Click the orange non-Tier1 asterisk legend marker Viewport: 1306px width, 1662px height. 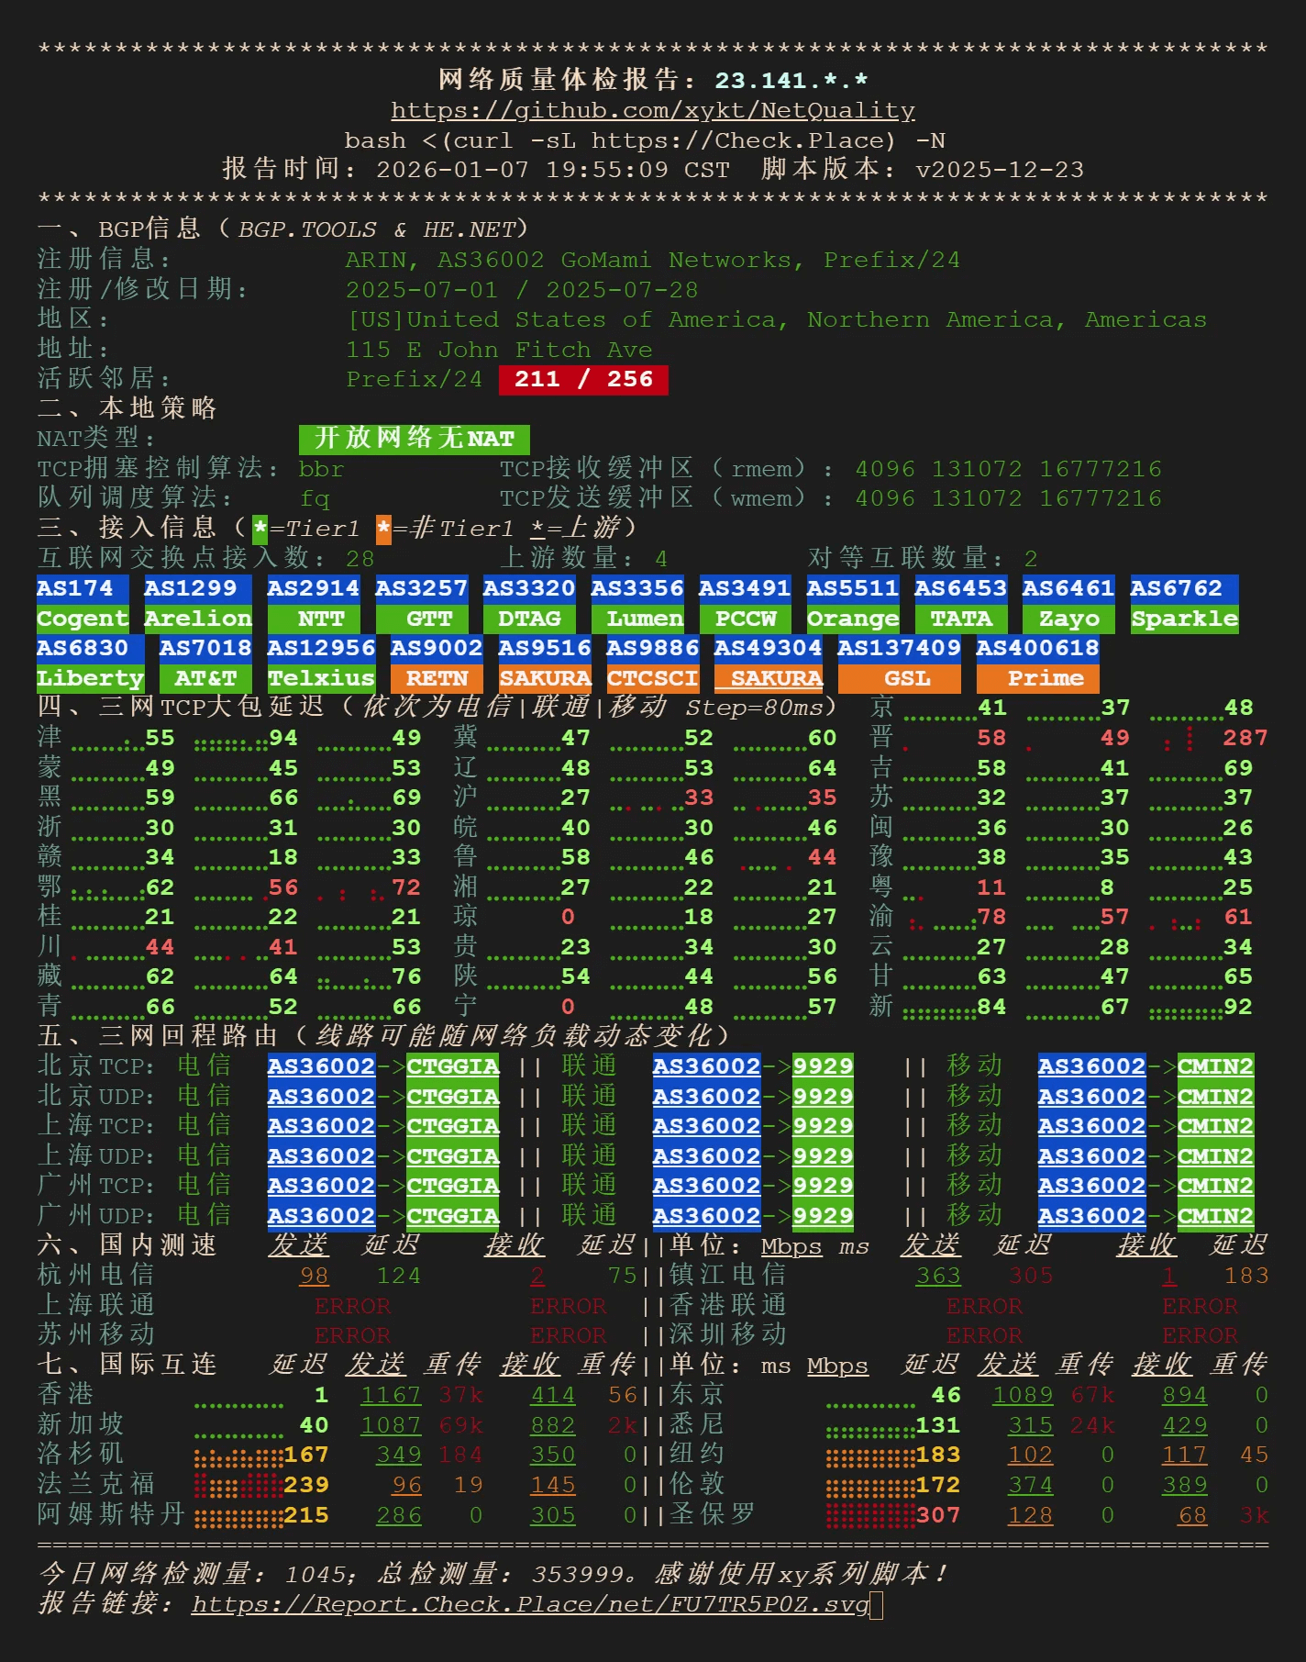[383, 529]
